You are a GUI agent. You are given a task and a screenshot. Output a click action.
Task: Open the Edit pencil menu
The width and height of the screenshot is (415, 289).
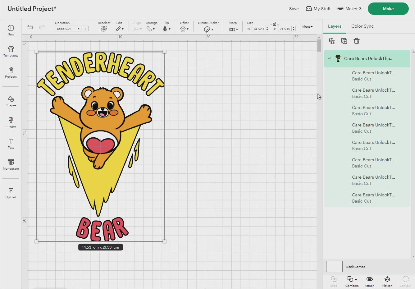pyautogui.click(x=120, y=29)
